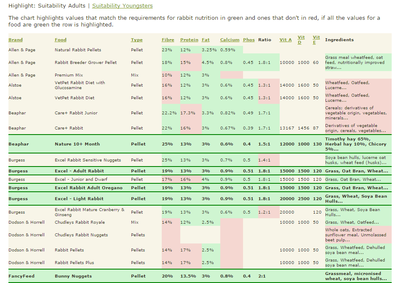
Task: Select 'Rabbit Breeder Grower Pellet' food name
Action: pyautogui.click(x=86, y=63)
